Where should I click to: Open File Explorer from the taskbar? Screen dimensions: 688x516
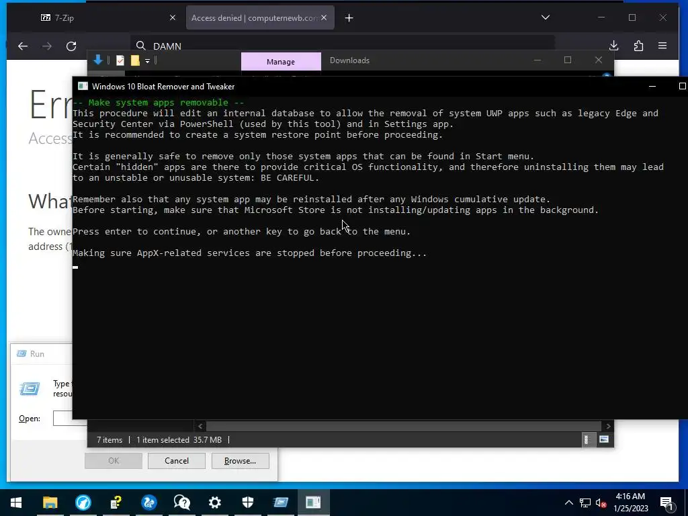point(50,503)
